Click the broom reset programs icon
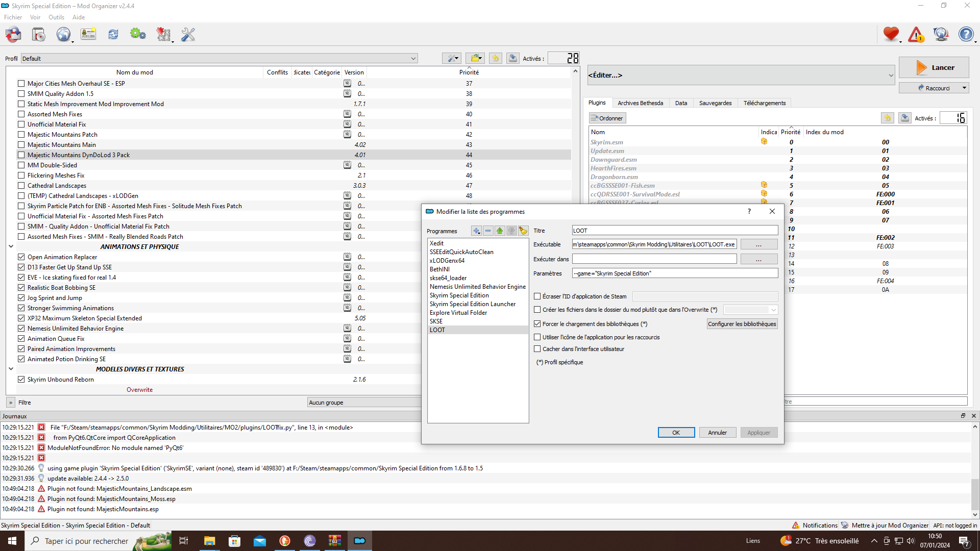This screenshot has width=980, height=551. pyautogui.click(x=523, y=231)
